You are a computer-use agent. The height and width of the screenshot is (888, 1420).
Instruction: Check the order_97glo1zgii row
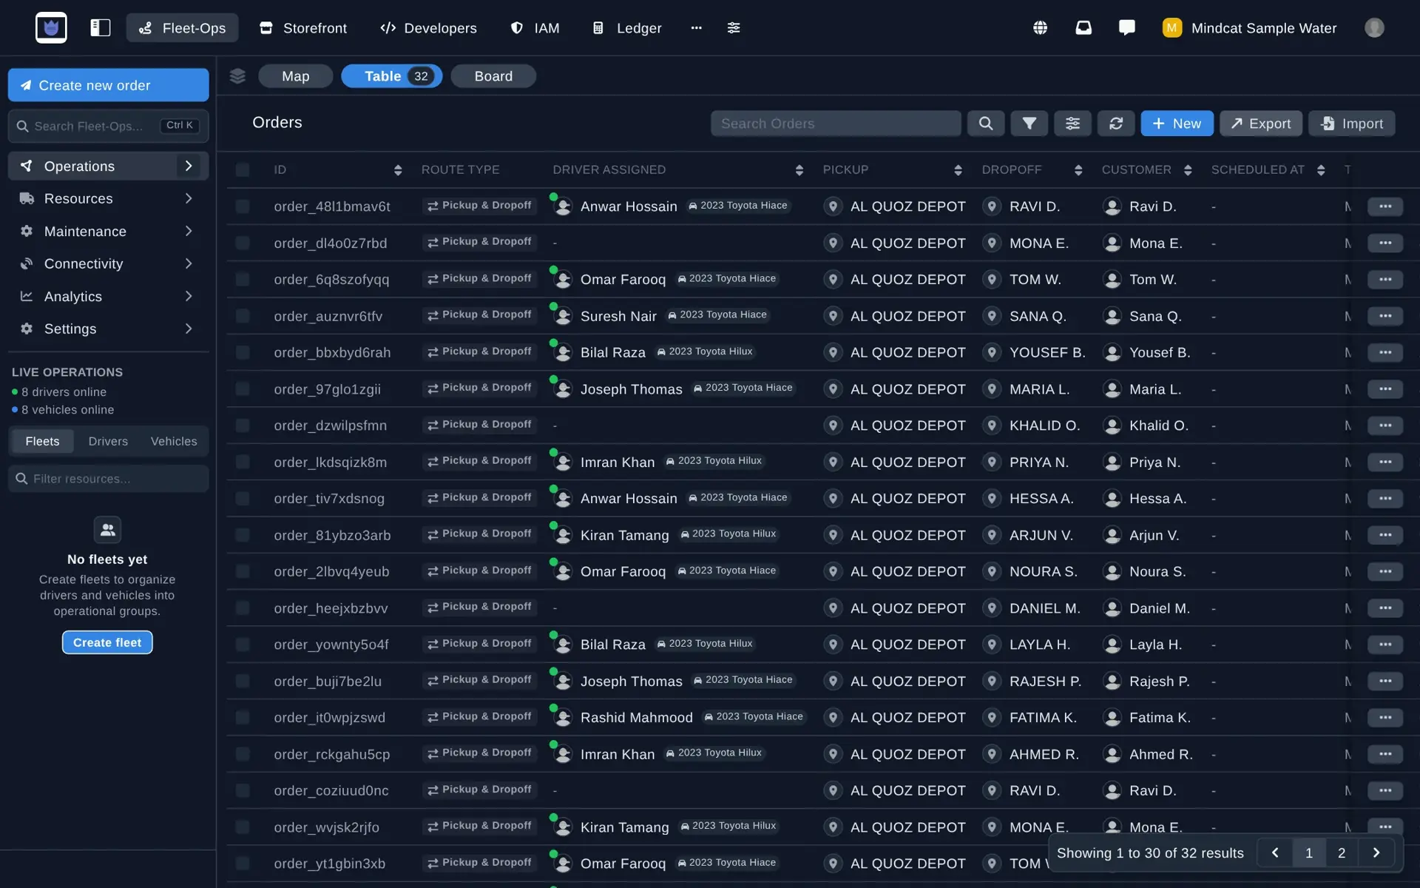point(243,388)
